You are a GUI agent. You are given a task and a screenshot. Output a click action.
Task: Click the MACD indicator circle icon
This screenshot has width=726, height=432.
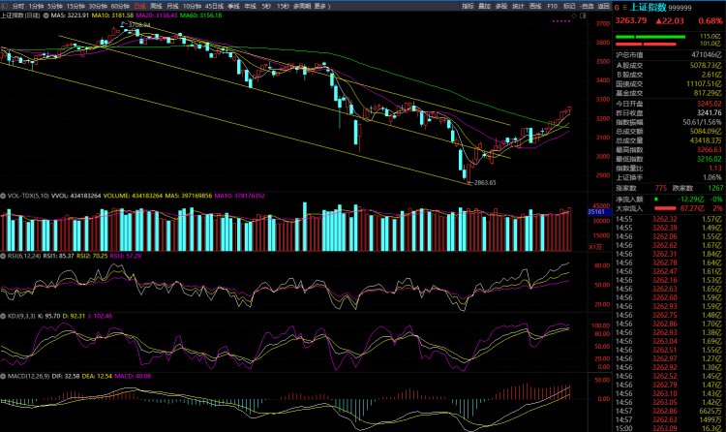click(x=4, y=375)
